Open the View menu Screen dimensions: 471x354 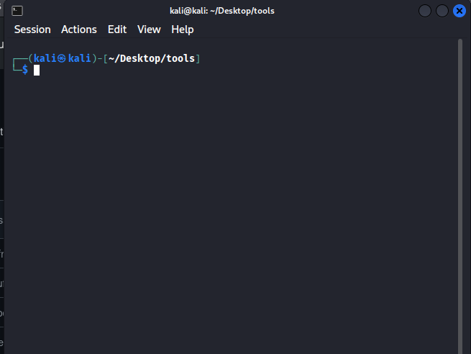(149, 29)
